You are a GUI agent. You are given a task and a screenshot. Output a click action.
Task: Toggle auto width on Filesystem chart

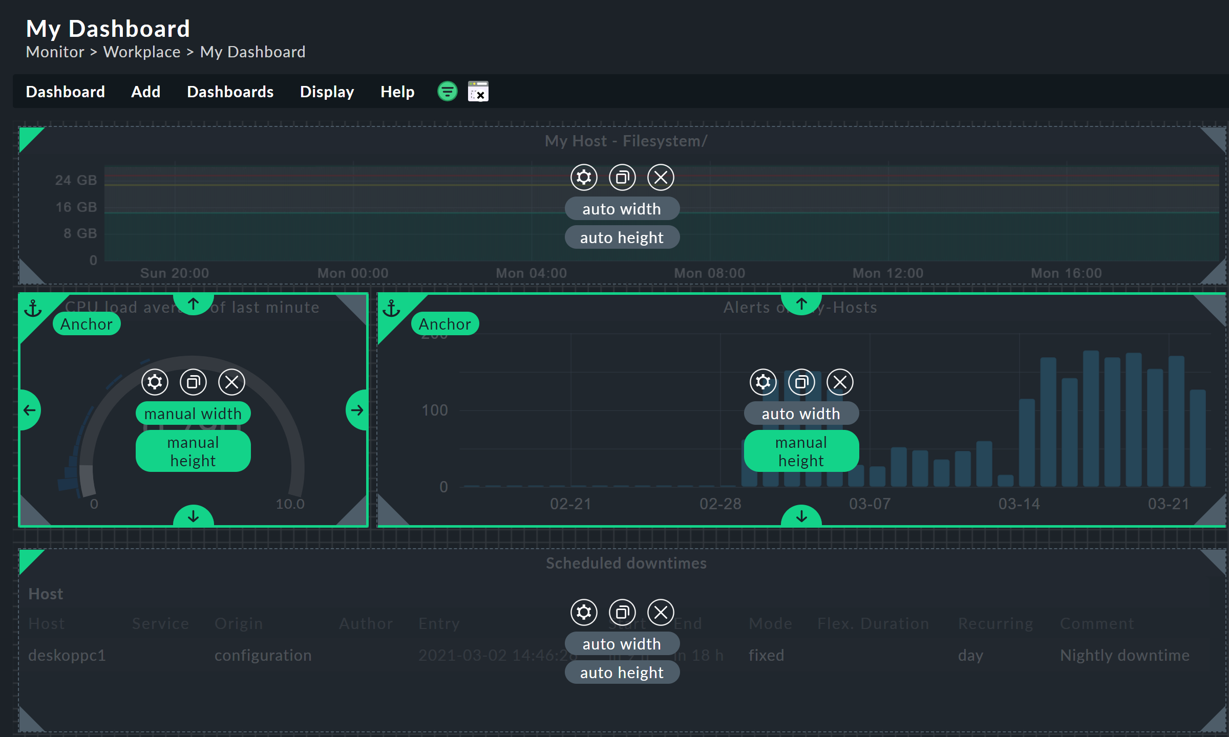point(622,208)
